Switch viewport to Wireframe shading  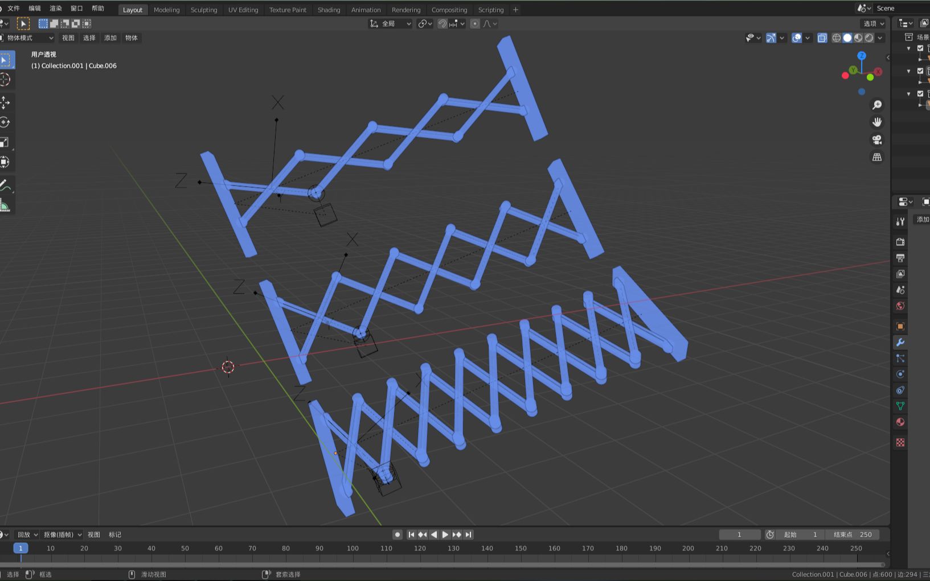(835, 38)
